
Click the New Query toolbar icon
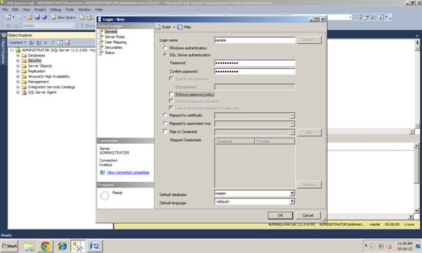[x=53, y=18]
